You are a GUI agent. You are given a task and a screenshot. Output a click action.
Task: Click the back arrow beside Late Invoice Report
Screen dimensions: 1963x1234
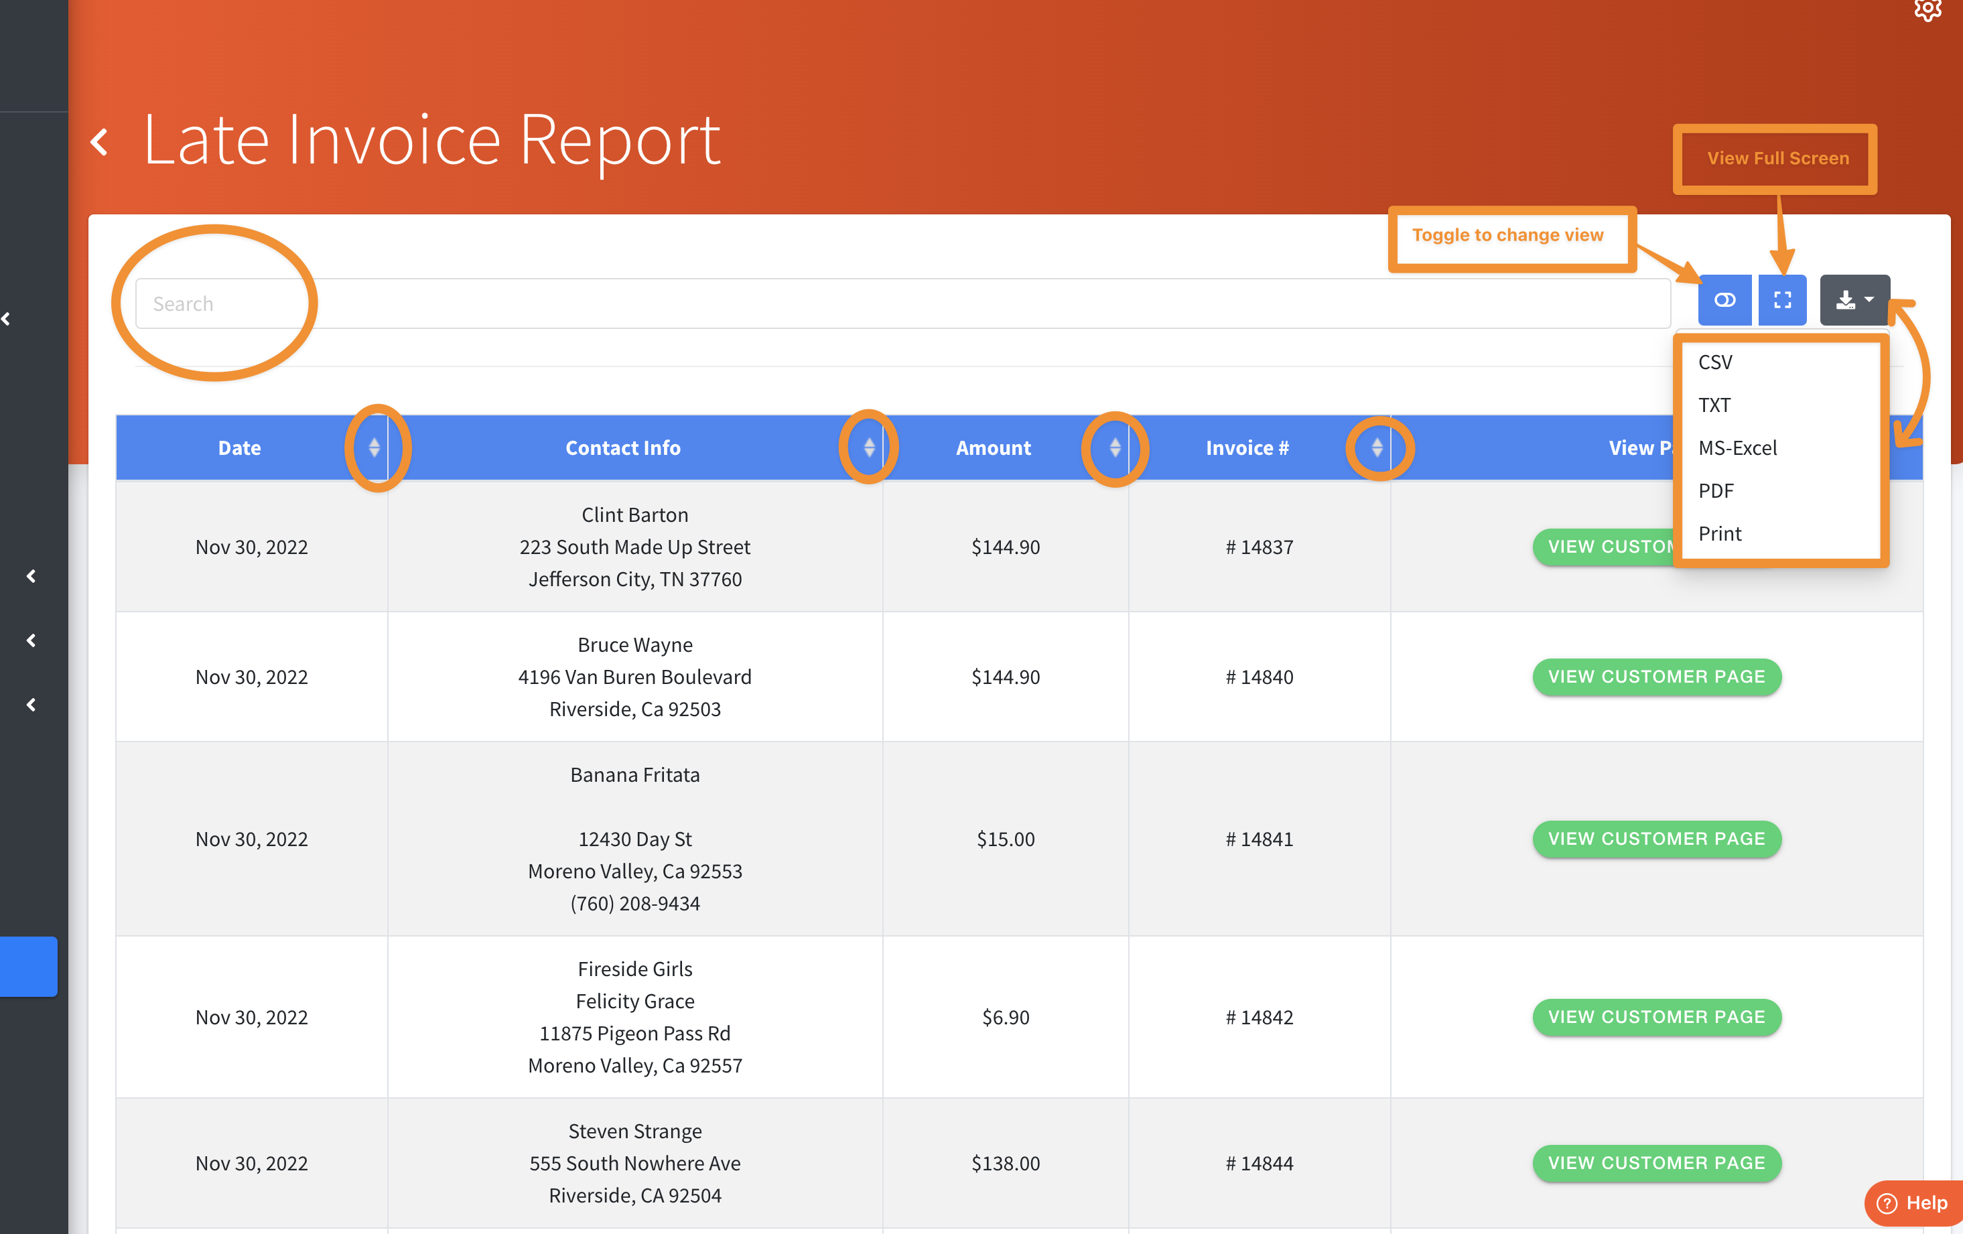click(x=99, y=142)
